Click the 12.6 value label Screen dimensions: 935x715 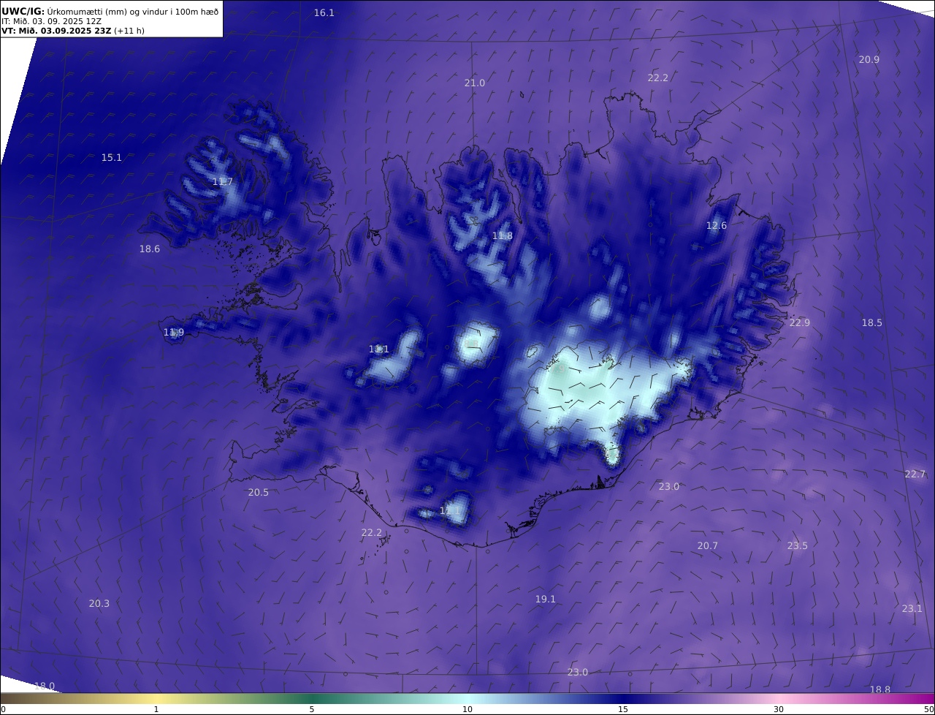click(x=717, y=226)
